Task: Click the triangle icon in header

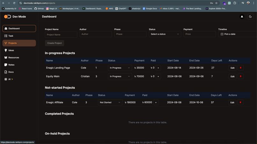Action: point(242,17)
